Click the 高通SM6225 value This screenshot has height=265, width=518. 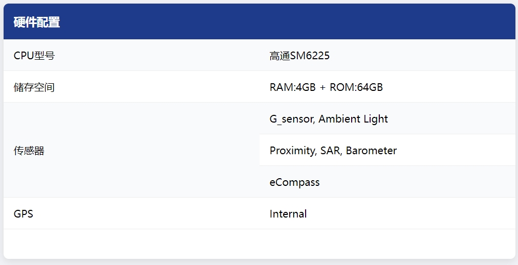299,56
